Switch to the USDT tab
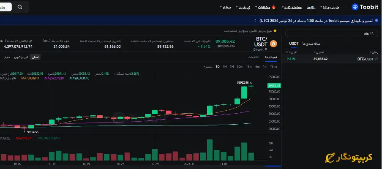 coord(294,44)
